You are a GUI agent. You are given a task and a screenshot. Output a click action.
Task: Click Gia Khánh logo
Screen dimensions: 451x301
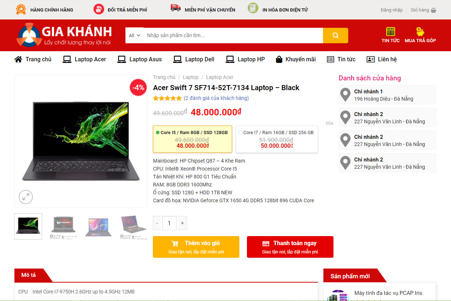point(64,35)
